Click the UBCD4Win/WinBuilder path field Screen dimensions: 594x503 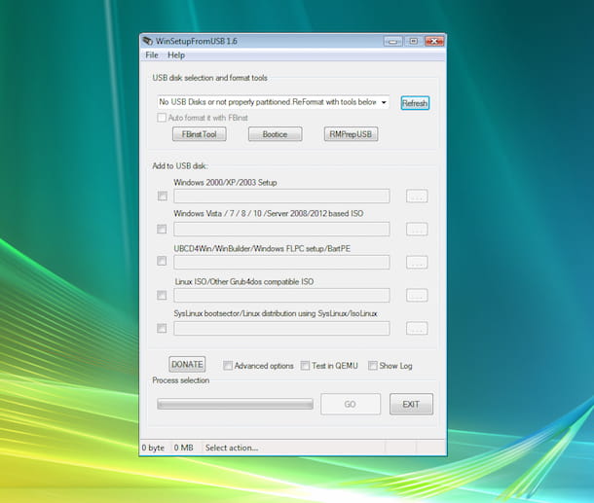[281, 262]
